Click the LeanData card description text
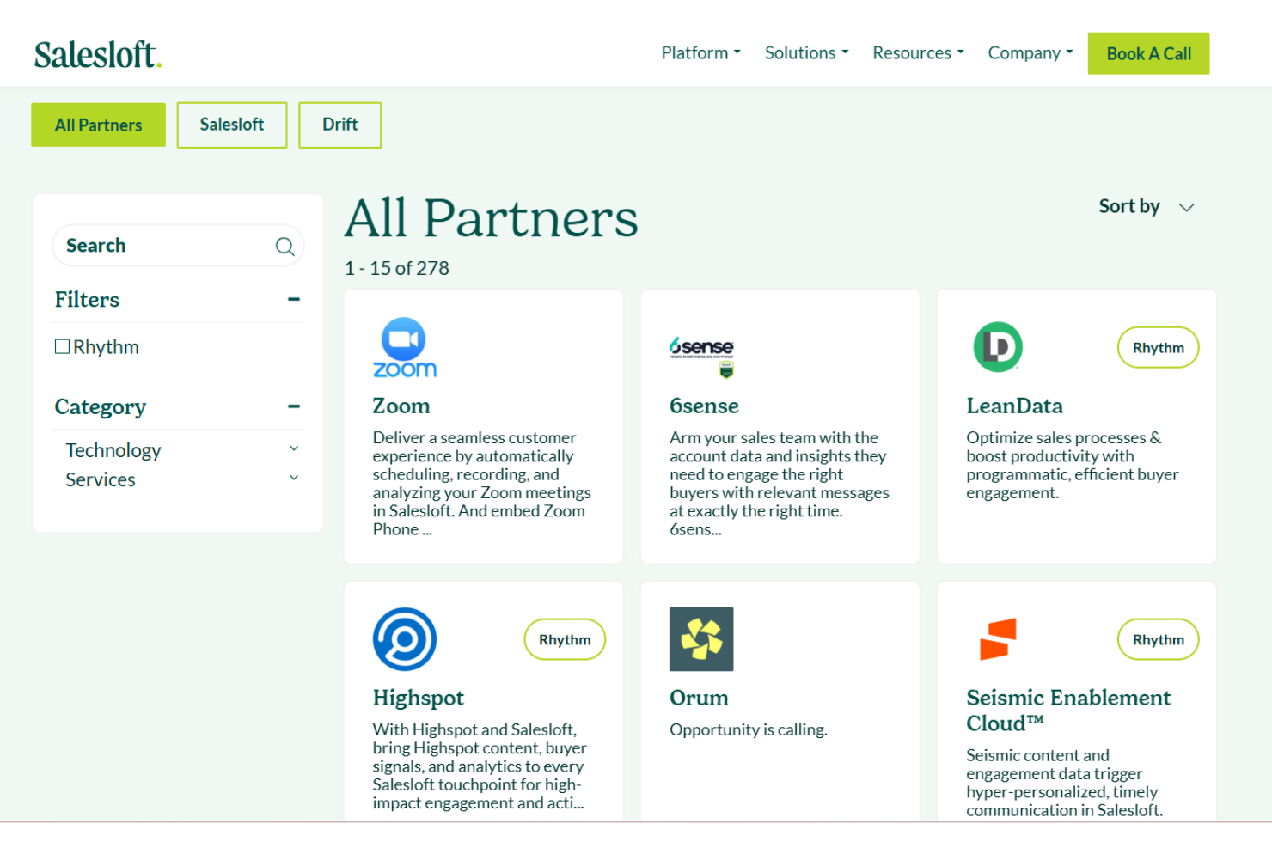Screen dimensions: 1272x848 [1073, 466]
